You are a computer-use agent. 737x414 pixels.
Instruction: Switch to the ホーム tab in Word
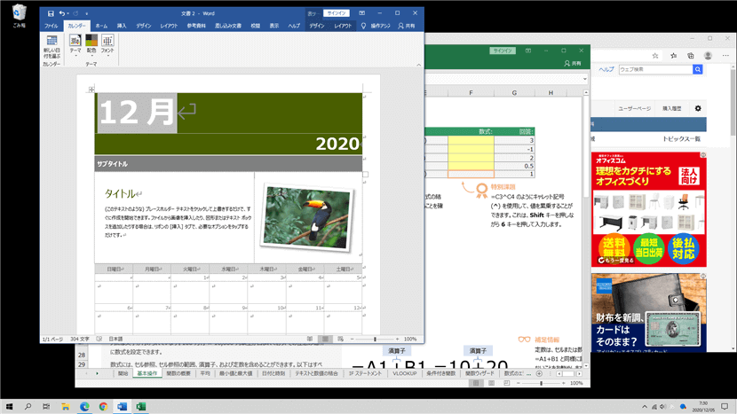click(x=101, y=26)
